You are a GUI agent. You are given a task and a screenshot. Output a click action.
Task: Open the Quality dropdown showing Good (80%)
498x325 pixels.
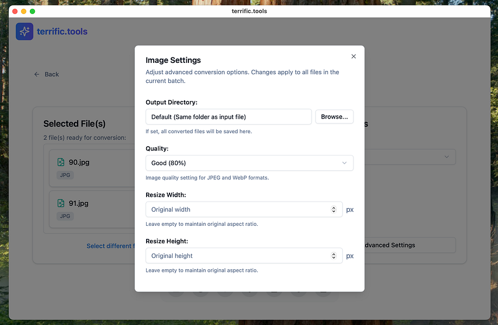click(249, 163)
